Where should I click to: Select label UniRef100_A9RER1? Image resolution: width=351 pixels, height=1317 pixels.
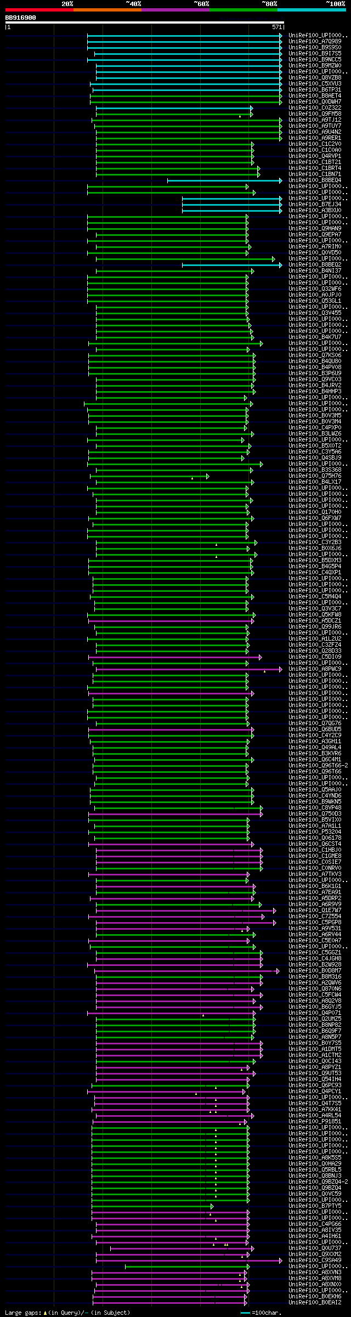315,138
